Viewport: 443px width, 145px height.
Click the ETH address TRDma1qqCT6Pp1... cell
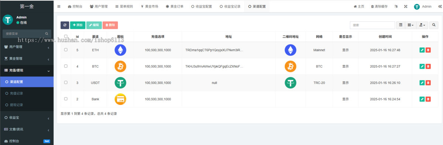point(214,50)
